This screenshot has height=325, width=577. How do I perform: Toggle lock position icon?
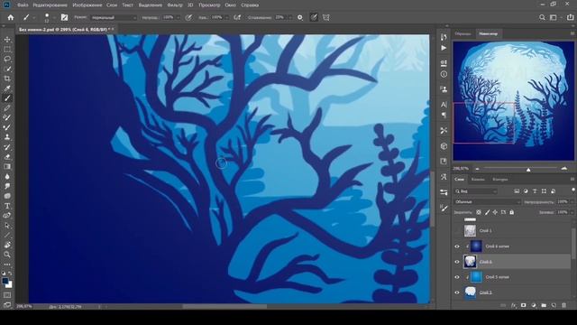pos(495,212)
